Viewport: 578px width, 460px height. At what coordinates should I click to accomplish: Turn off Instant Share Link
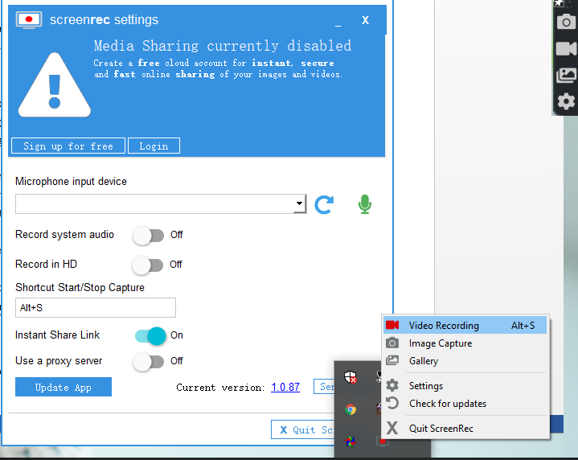pyautogui.click(x=150, y=336)
